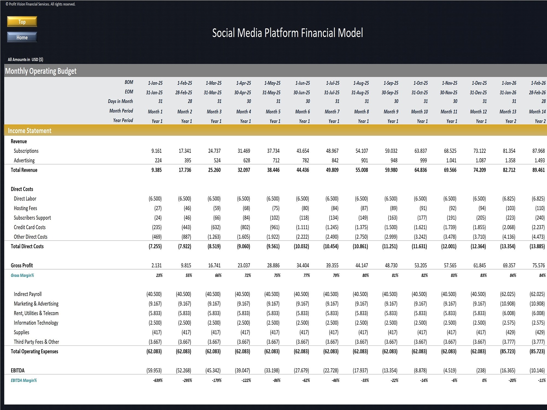Click the Gross Profit Month 1 value 2.131

[156, 265]
